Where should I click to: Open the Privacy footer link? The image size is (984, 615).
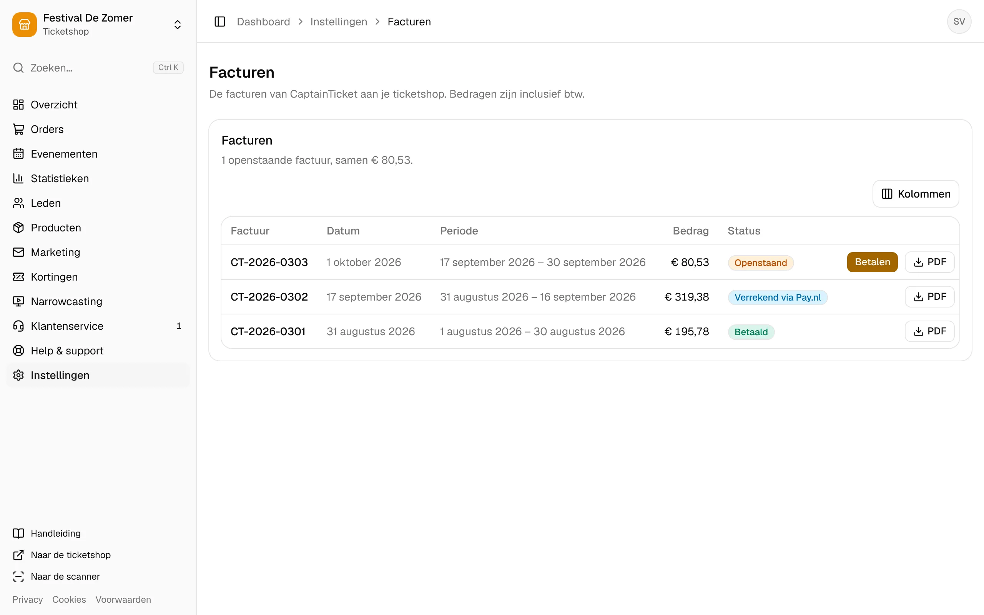tap(27, 600)
